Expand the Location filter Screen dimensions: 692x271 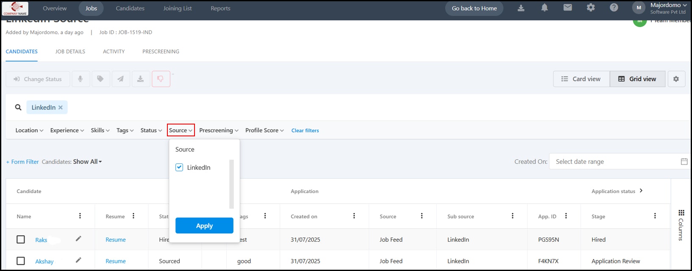click(29, 130)
